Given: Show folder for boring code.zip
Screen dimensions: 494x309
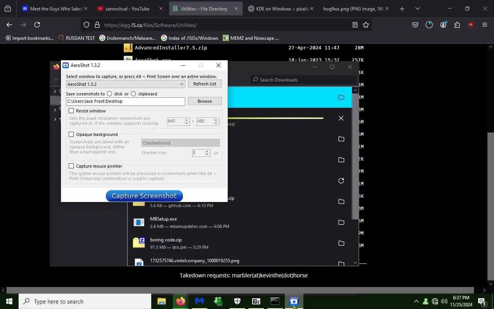Looking at the screenshot, I should [341, 243].
